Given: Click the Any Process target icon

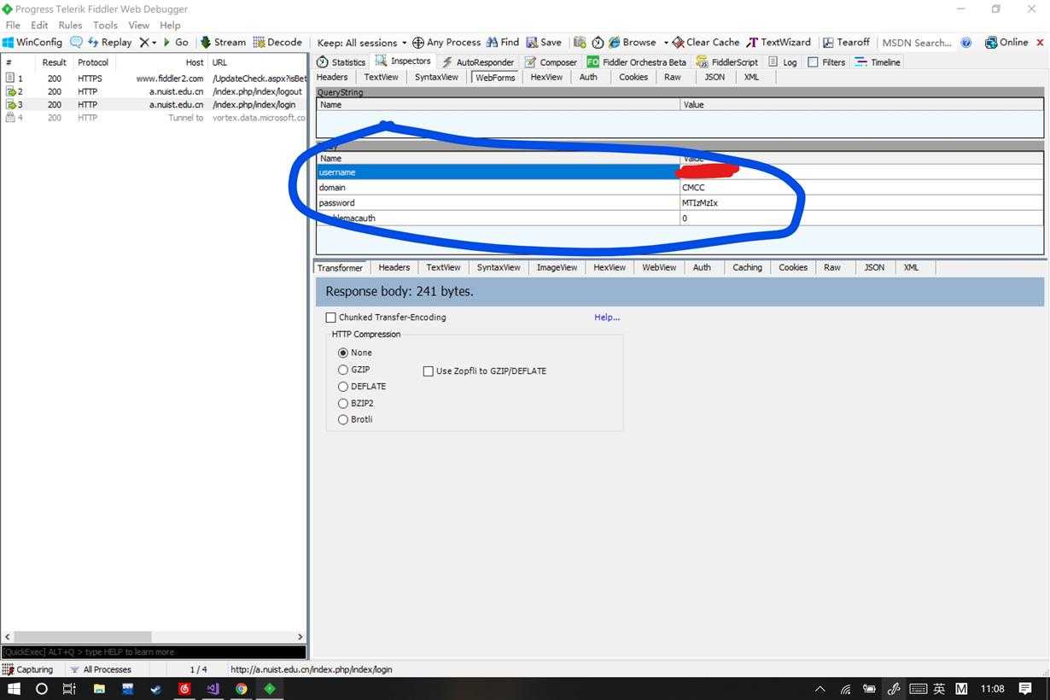Looking at the screenshot, I should pos(417,42).
